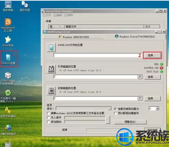This screenshot has height=147, width=169.
Task: Click the F button beside boot drive field
Action: [x=140, y=77]
